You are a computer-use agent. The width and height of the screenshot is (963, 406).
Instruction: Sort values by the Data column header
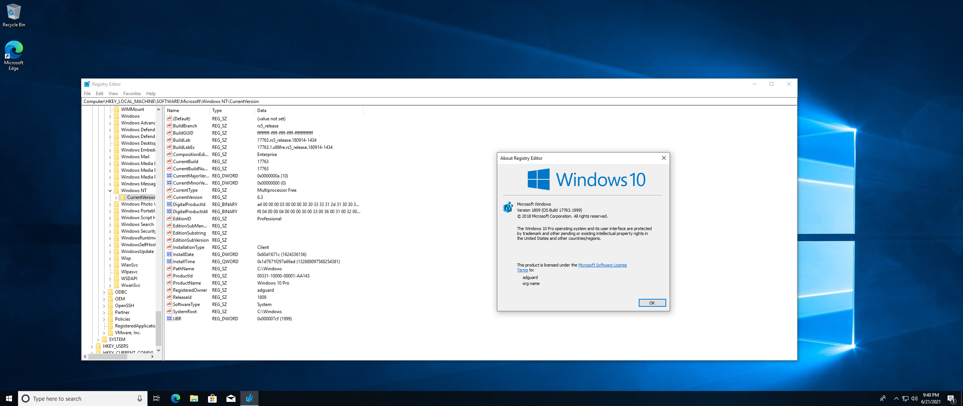[309, 111]
